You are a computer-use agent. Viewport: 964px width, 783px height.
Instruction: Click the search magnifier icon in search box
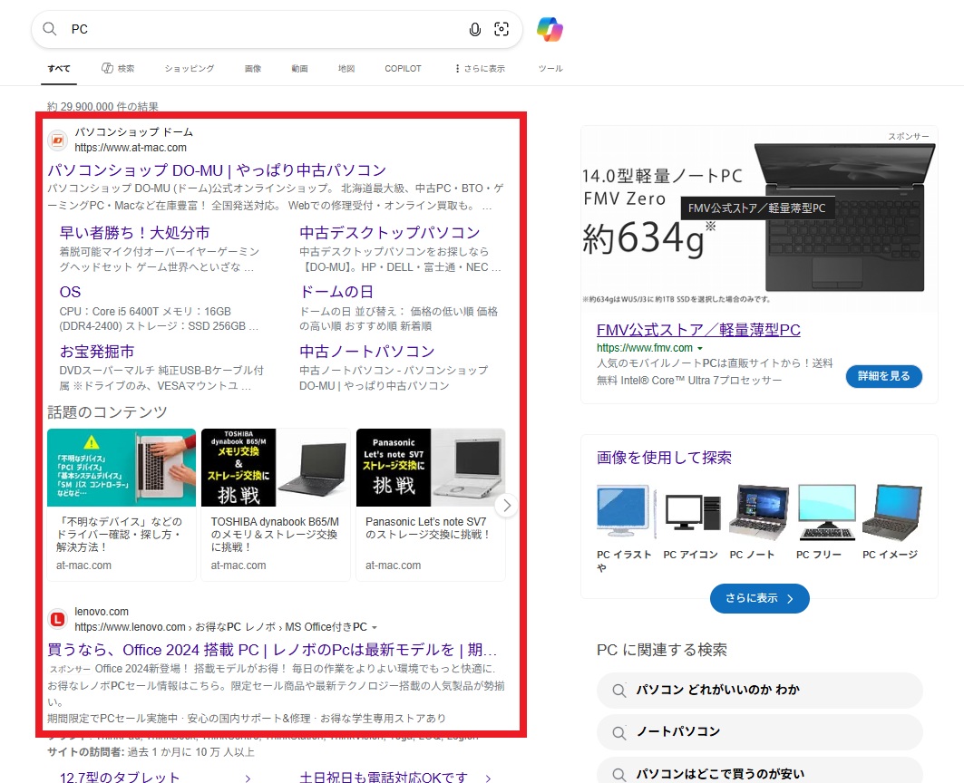click(x=50, y=29)
